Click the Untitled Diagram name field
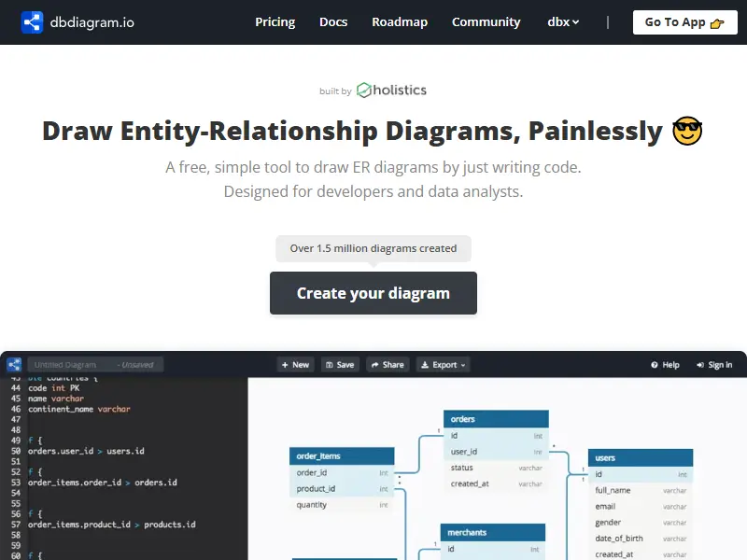Screen dimensions: 747x560 [95, 365]
